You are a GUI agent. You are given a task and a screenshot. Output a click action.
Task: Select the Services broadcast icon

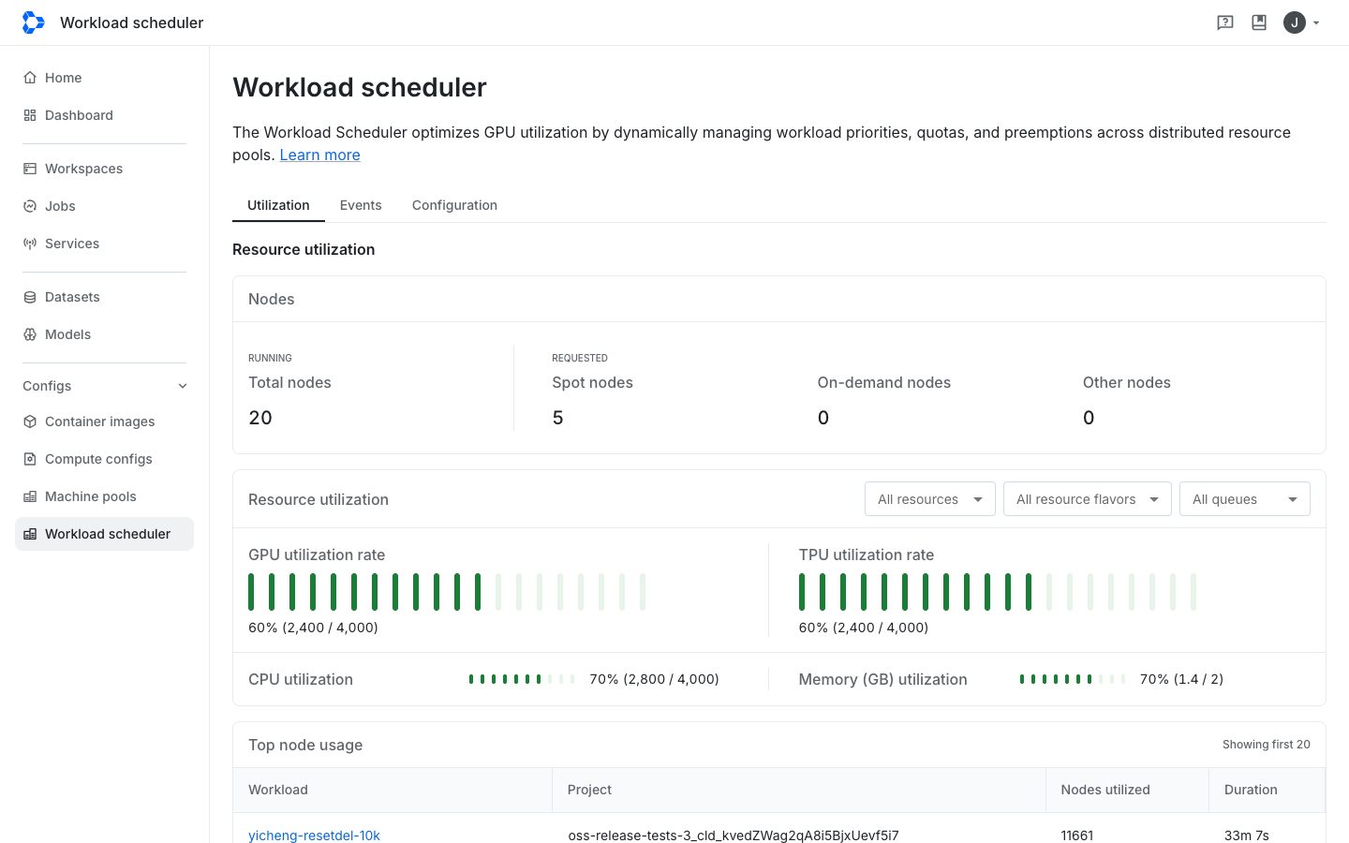30,244
